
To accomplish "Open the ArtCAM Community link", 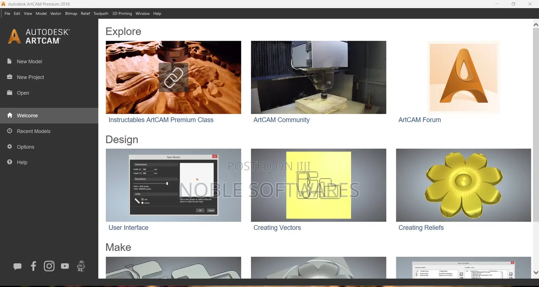I will click(x=281, y=120).
